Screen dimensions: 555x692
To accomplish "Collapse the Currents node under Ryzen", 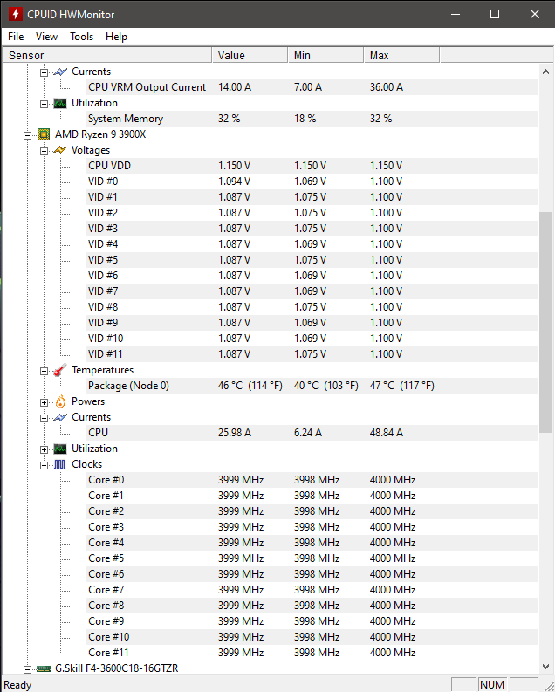I will click(44, 418).
